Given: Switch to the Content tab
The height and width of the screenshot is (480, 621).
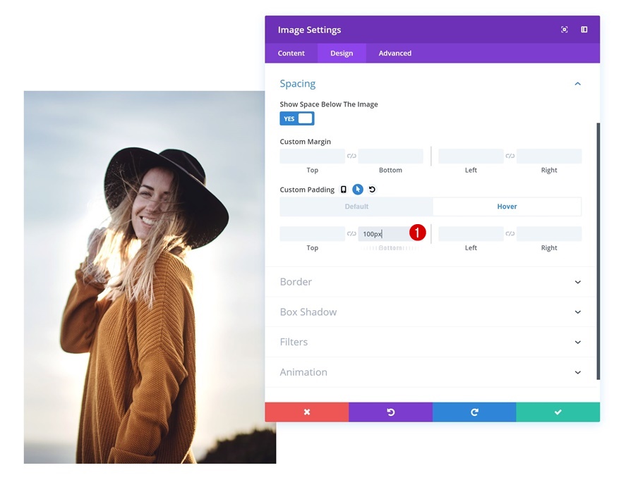Looking at the screenshot, I should (x=291, y=53).
